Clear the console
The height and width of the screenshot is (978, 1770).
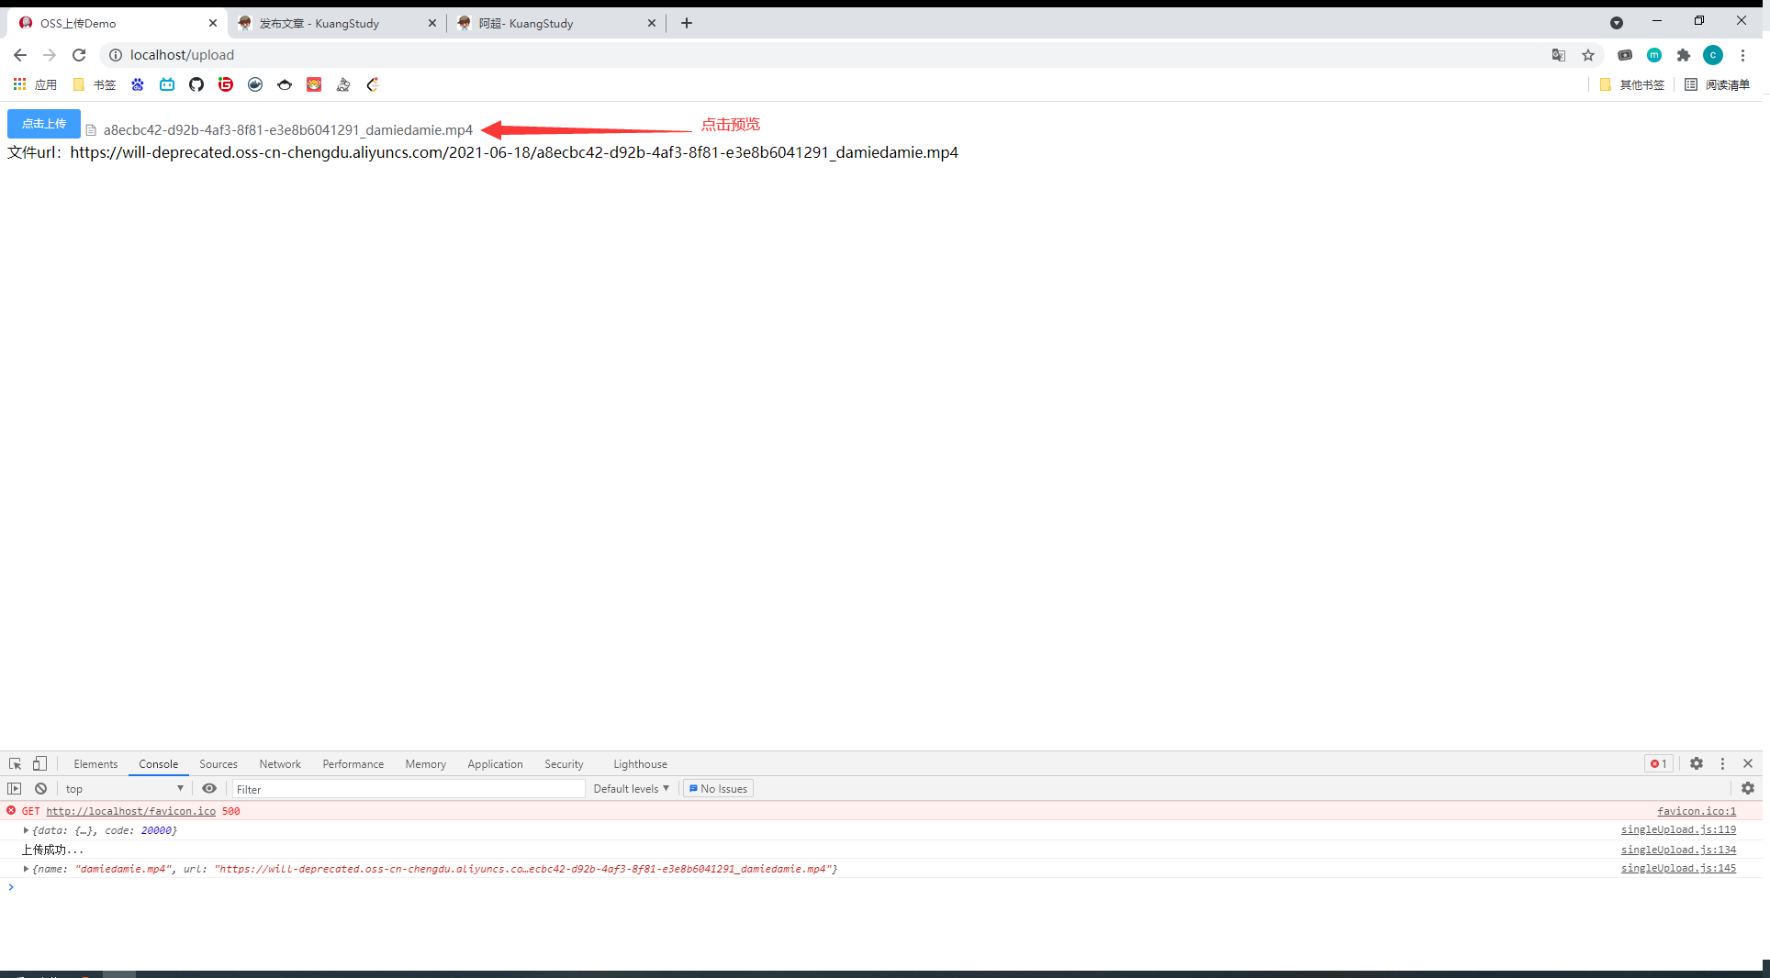[x=40, y=788]
